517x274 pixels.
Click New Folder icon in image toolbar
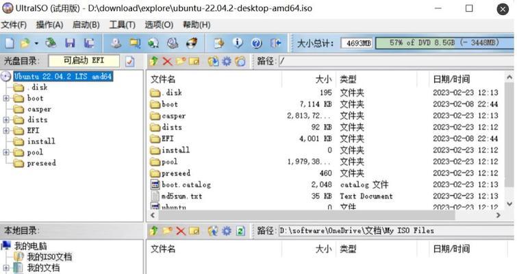[x=181, y=61]
